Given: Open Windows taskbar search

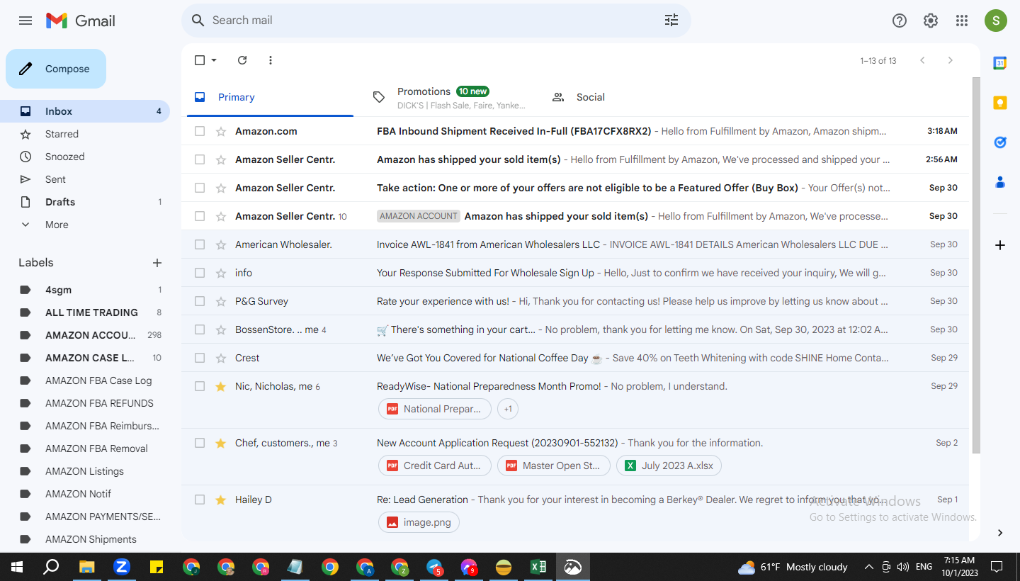Looking at the screenshot, I should (x=51, y=567).
